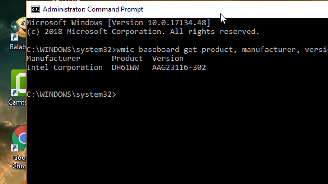The width and height of the screenshot is (328, 184).
Task: Select the Google Chrome desktop shortcut icon
Action: coord(20,139)
